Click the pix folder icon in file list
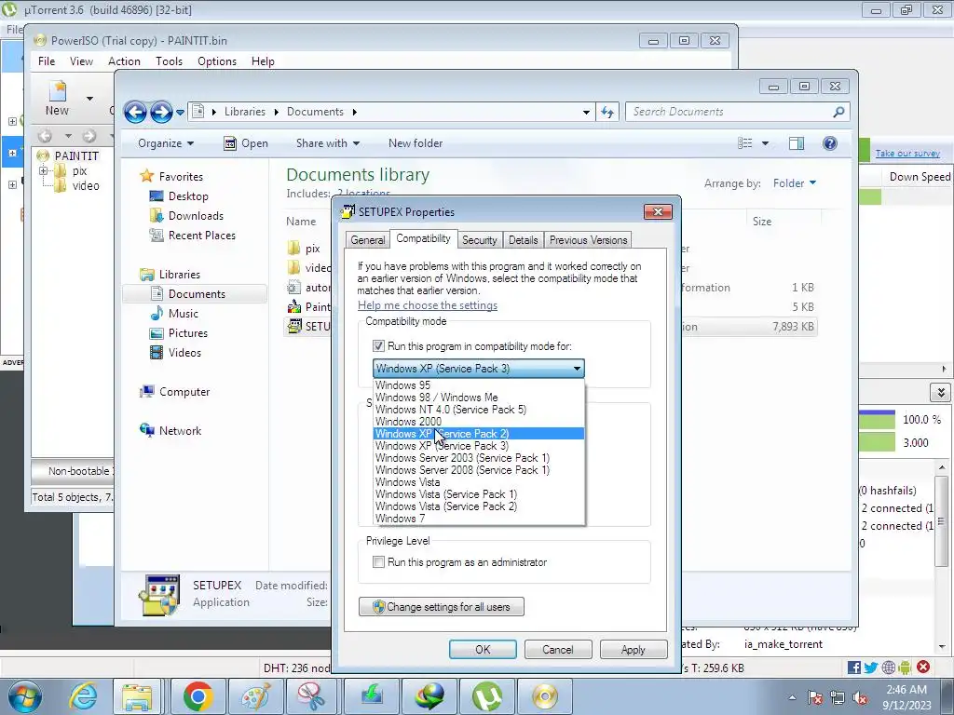954x715 pixels. 293,248
